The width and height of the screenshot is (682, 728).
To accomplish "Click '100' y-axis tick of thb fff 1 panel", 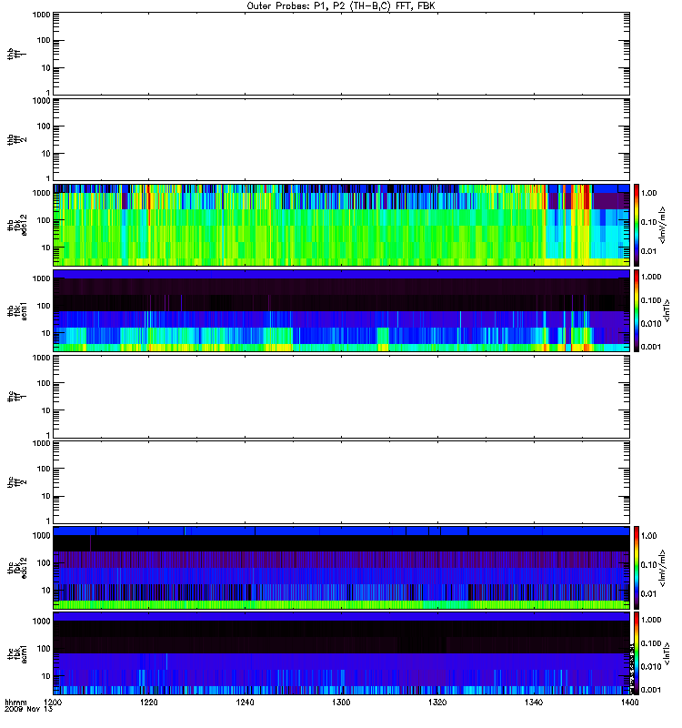I will coord(44,40).
